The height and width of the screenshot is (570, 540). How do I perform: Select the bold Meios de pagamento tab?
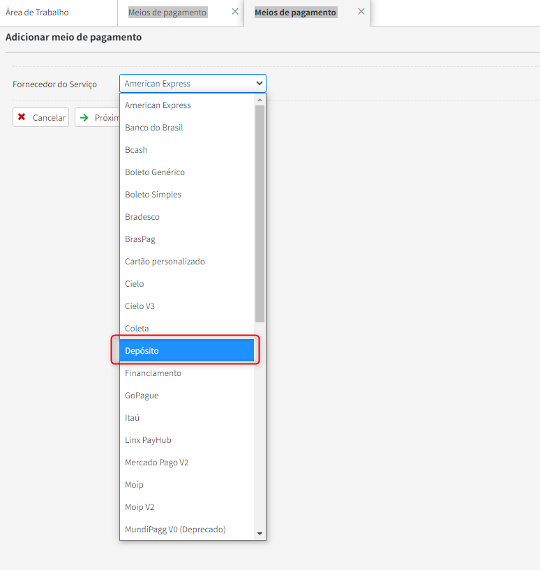tap(295, 13)
